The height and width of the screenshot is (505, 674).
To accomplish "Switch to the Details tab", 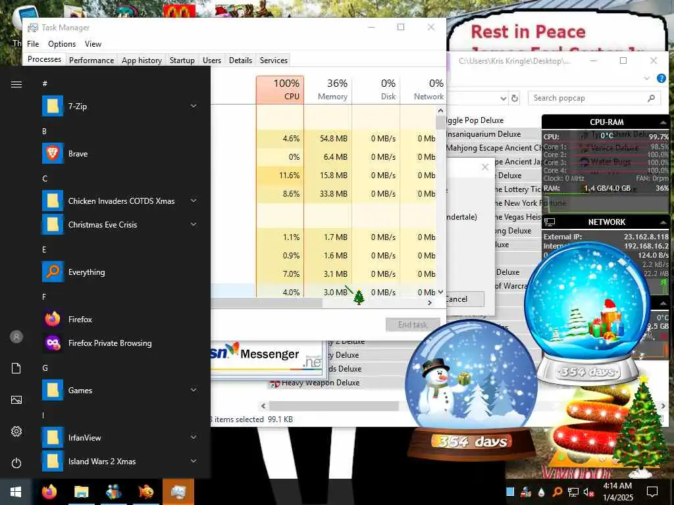I will 240,60.
